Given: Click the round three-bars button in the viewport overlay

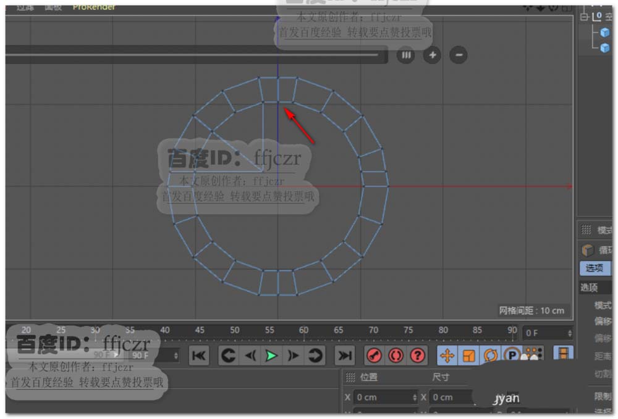Looking at the screenshot, I should [405, 55].
